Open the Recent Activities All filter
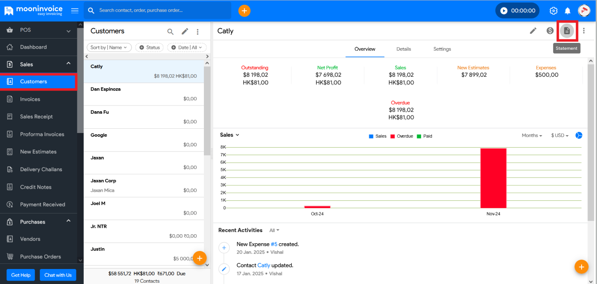 [274, 230]
